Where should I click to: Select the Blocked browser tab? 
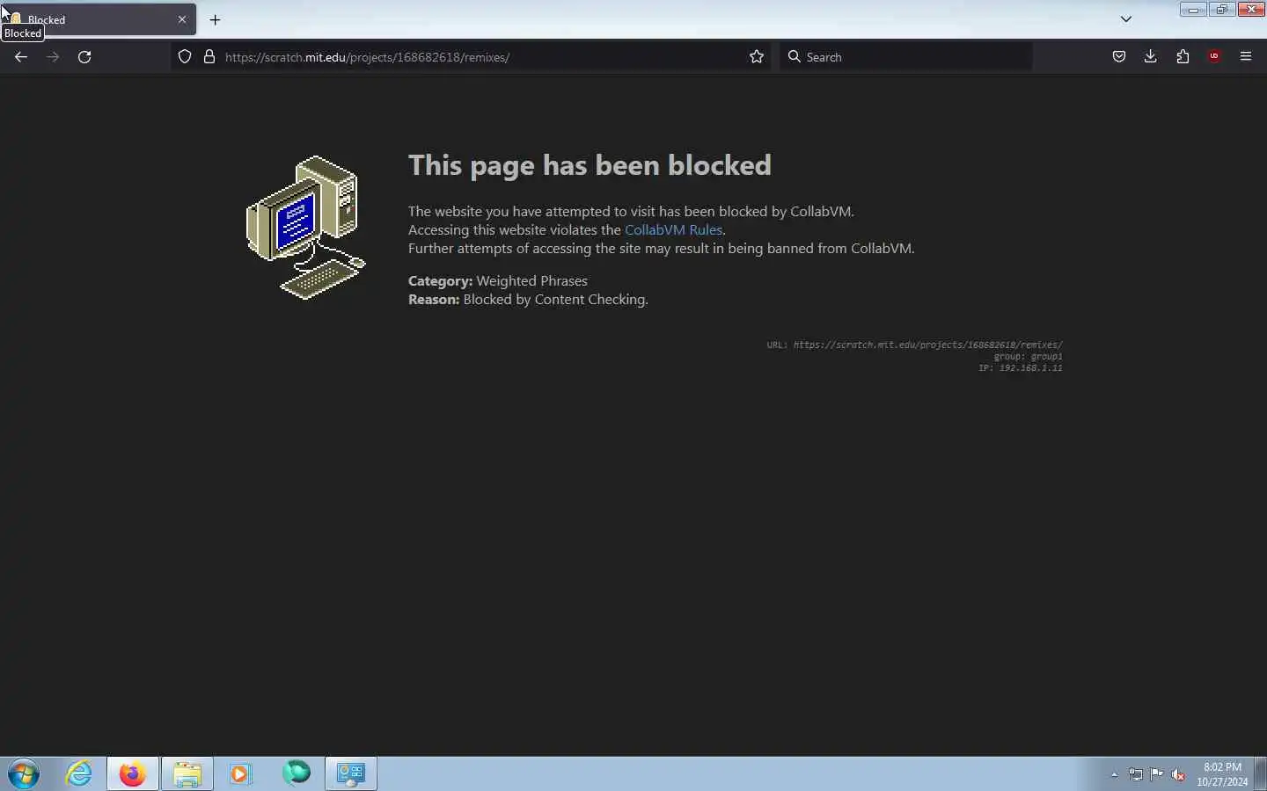(x=99, y=19)
